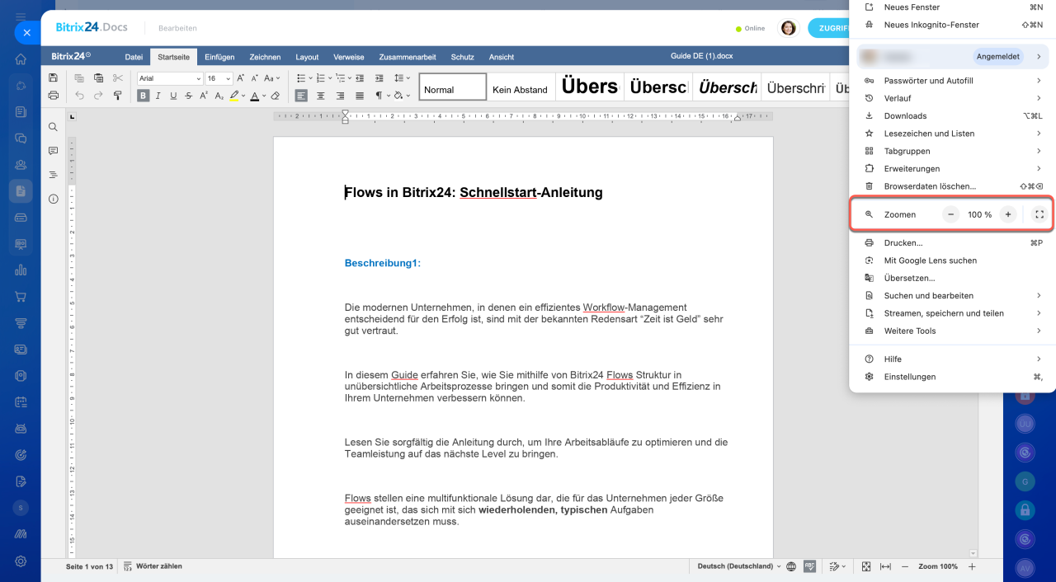Click Browserdaten löschen… in Chrome menu
This screenshot has height=582, width=1056.
[x=952, y=186]
